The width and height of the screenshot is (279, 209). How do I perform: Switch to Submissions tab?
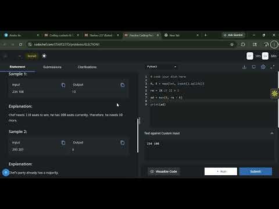tap(52, 67)
